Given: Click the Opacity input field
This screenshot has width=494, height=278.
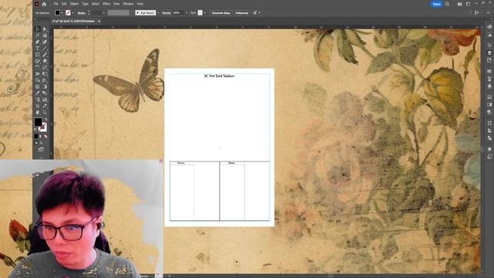Looking at the screenshot, I should coord(178,13).
